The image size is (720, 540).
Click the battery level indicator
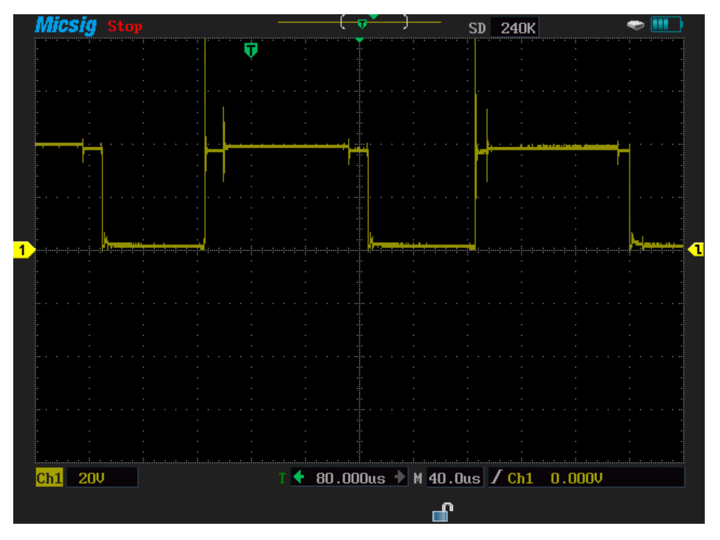tap(666, 24)
